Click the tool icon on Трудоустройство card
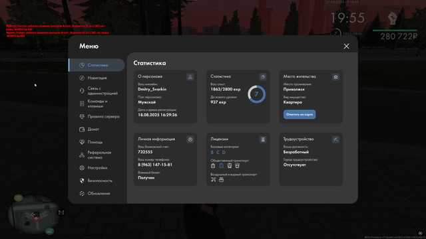This screenshot has height=239, width=426. [x=335, y=139]
